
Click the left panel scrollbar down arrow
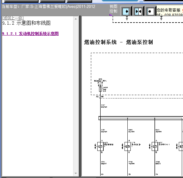pos(76,173)
